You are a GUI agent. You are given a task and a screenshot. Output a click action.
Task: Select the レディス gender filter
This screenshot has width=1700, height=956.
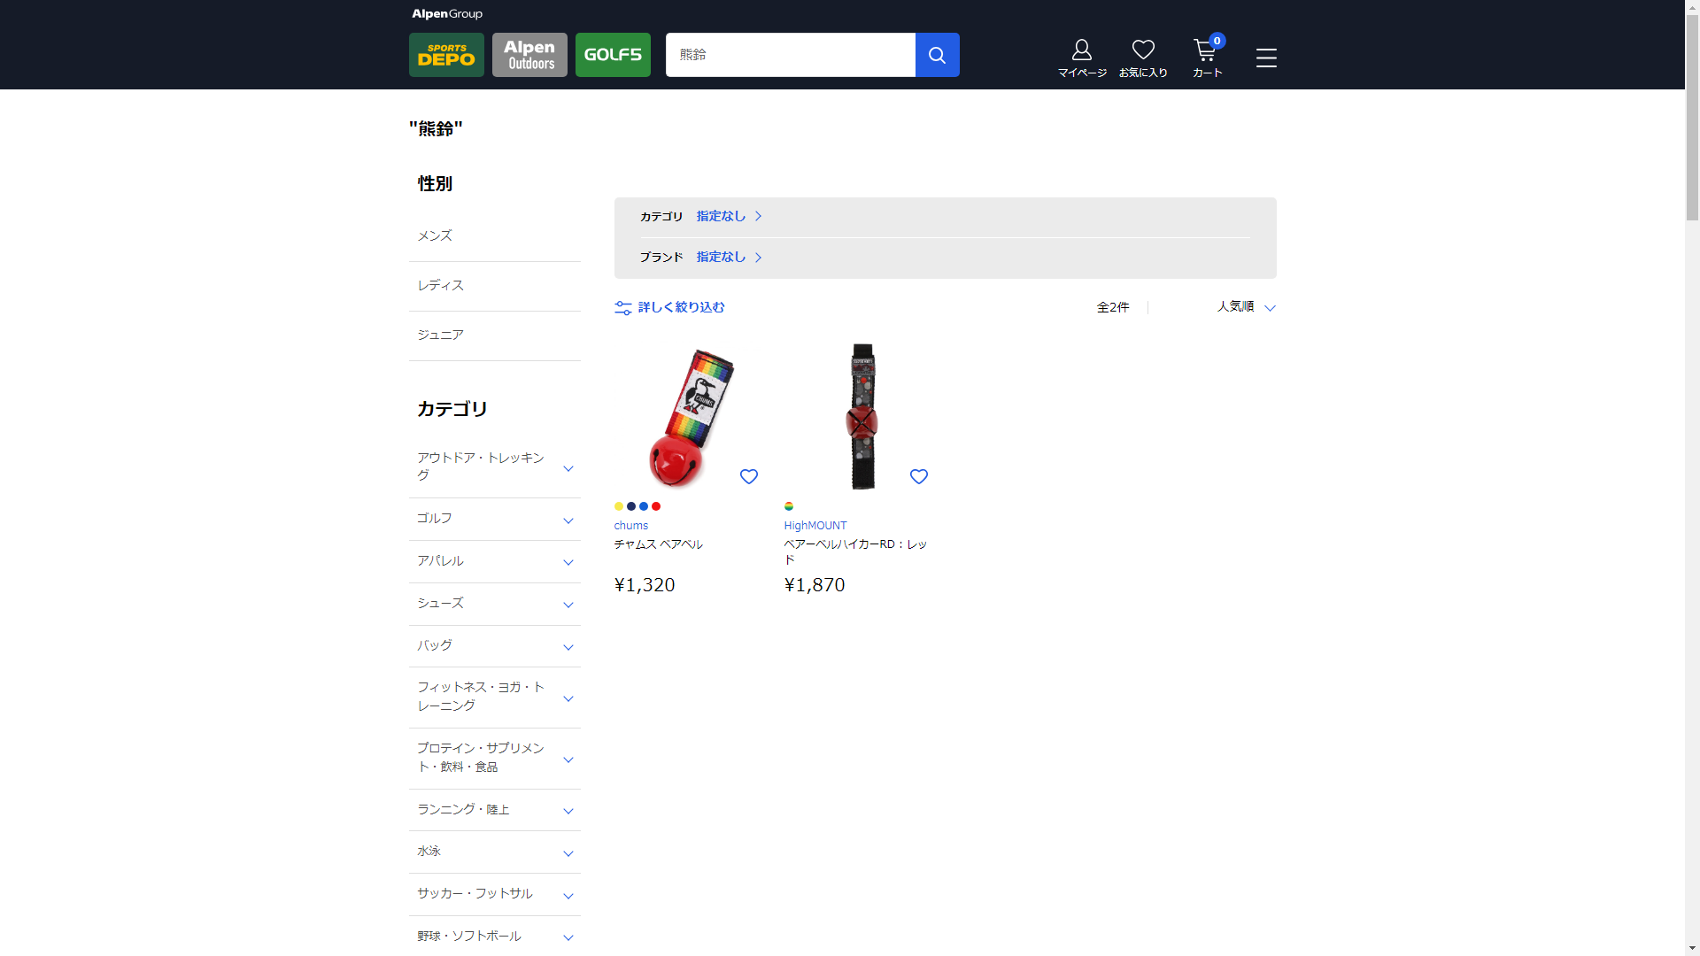click(440, 285)
